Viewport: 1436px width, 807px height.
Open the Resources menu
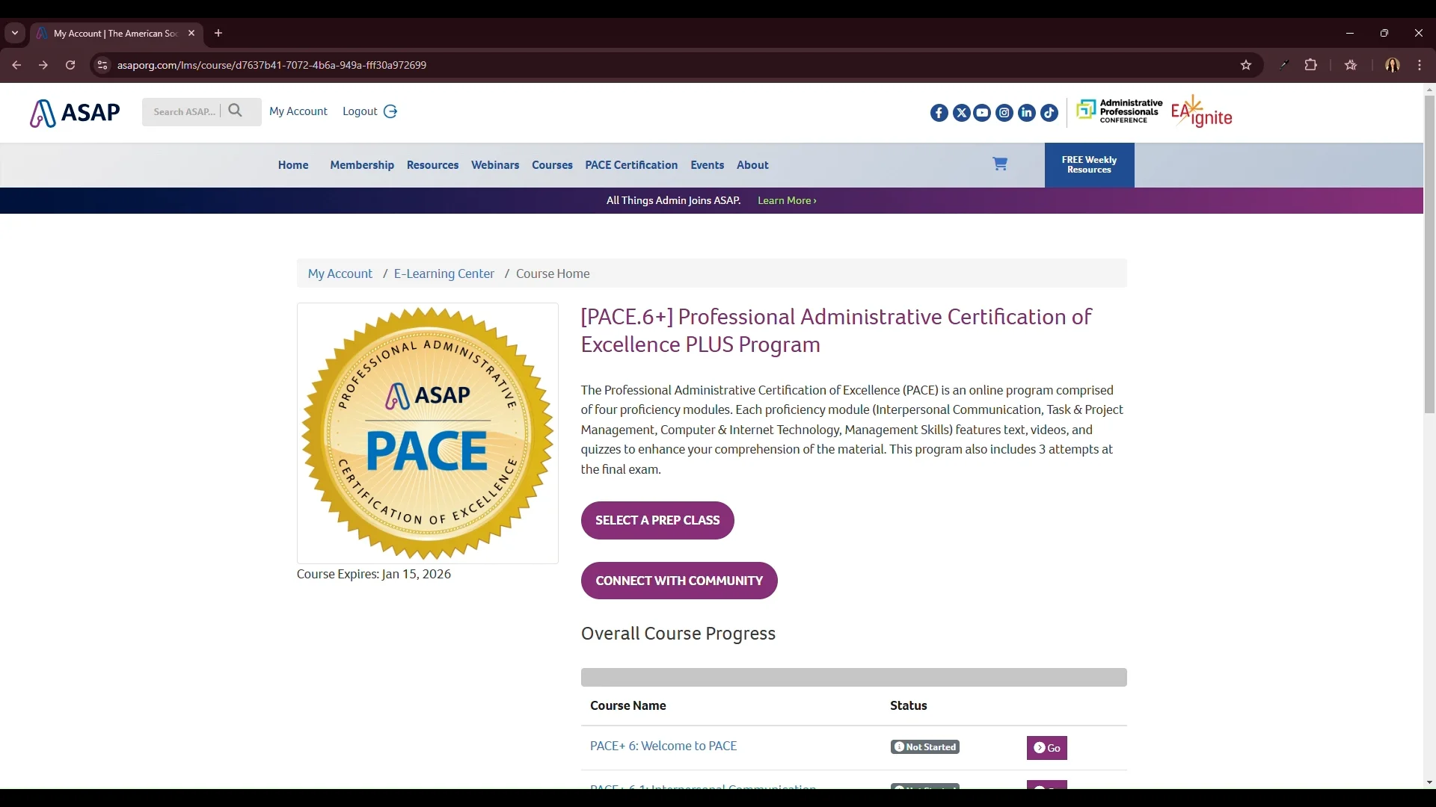(x=432, y=165)
